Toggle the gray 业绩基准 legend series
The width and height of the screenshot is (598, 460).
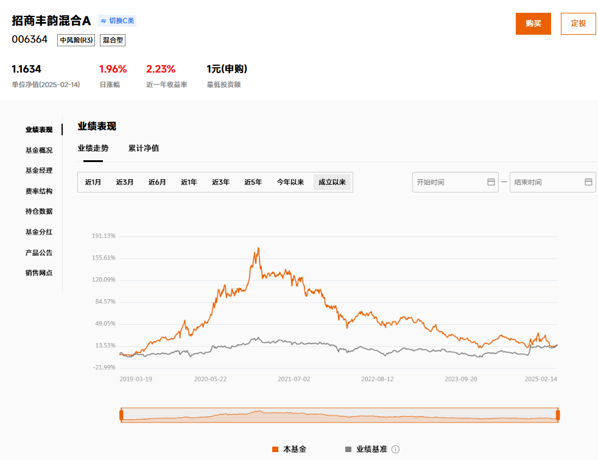point(366,450)
